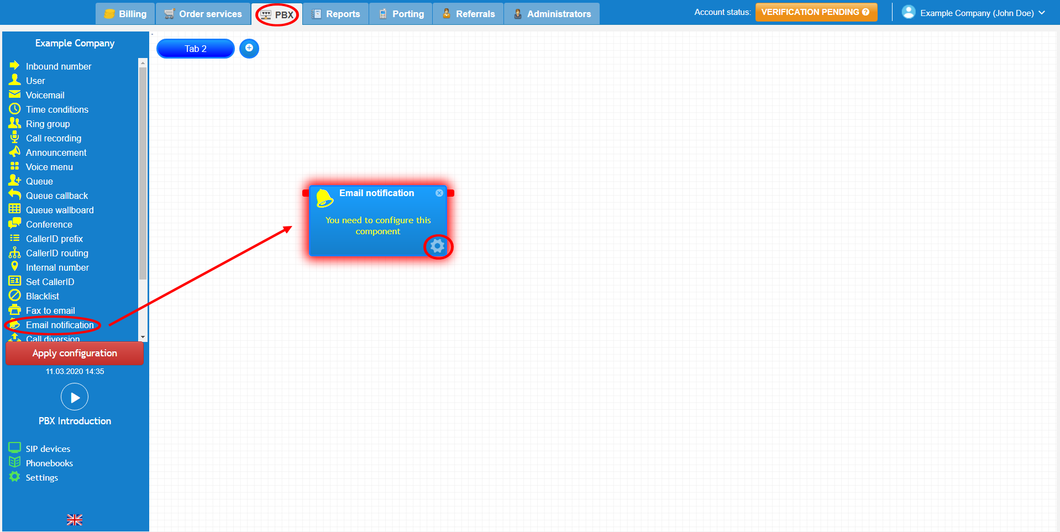Click the green Settings gear icon

click(14, 477)
